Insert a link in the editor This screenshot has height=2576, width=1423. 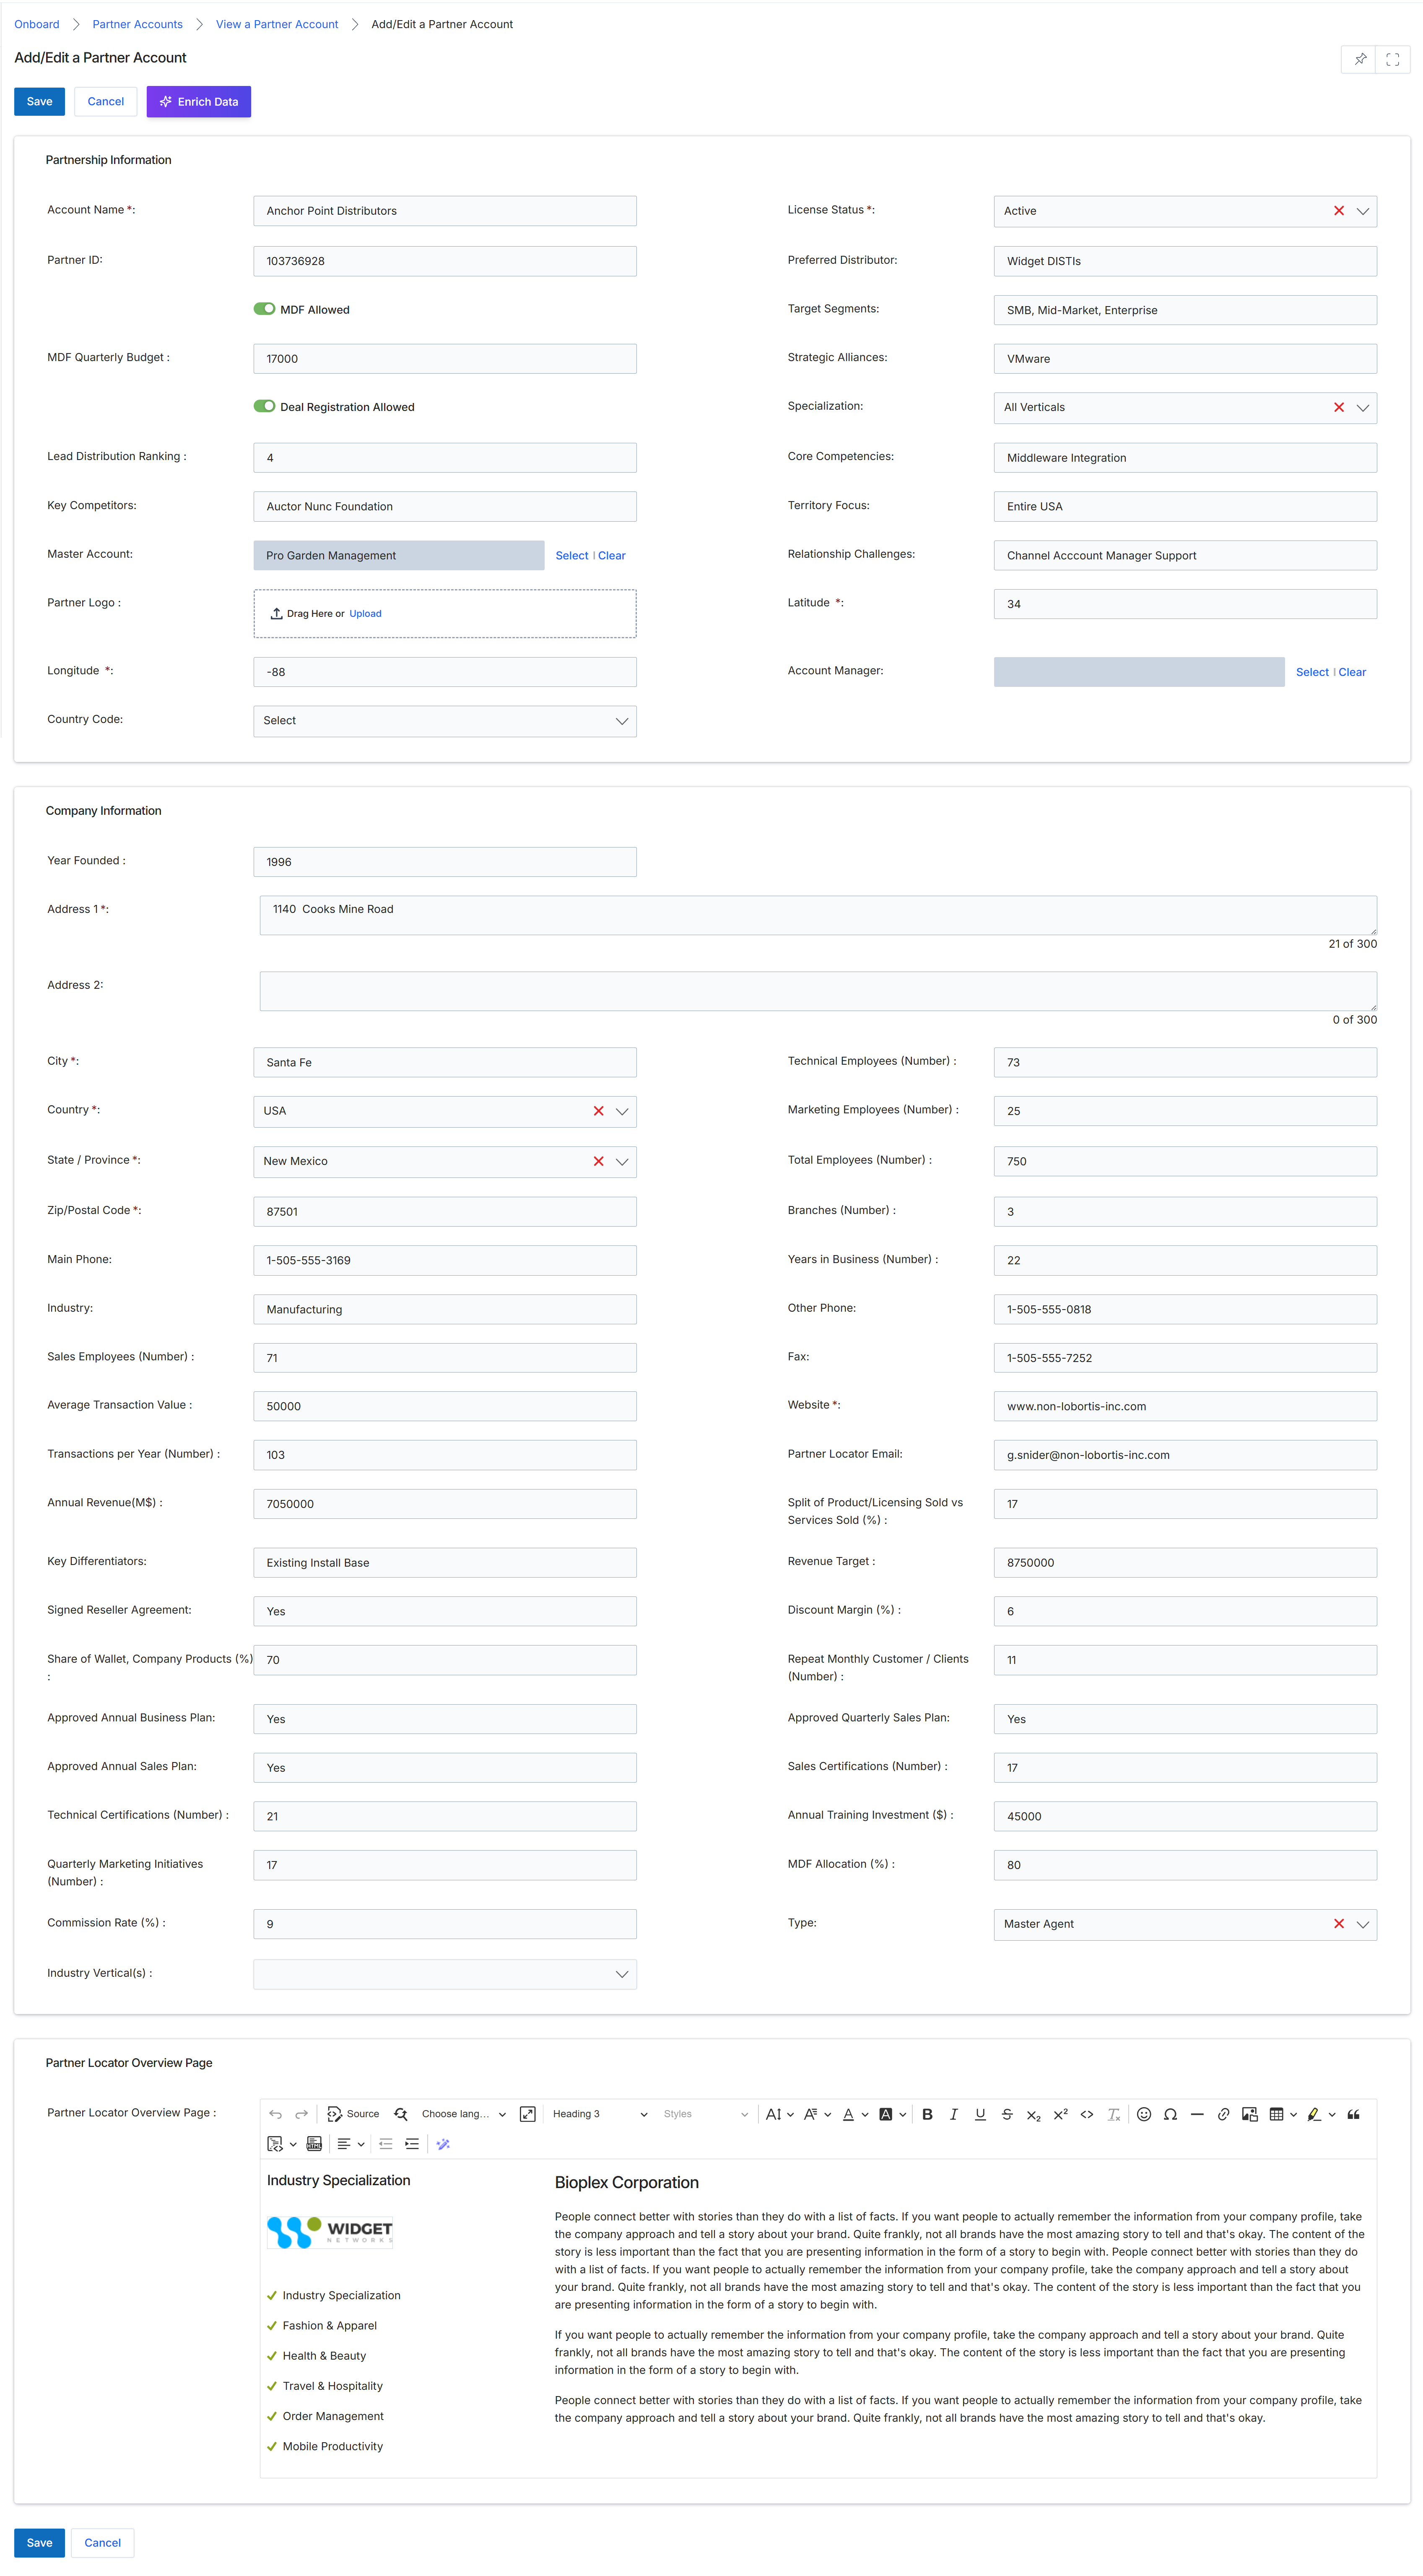point(1223,2114)
